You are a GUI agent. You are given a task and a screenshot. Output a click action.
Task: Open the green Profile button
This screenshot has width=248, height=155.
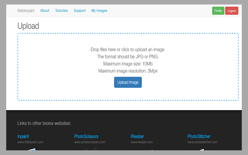pos(218,11)
